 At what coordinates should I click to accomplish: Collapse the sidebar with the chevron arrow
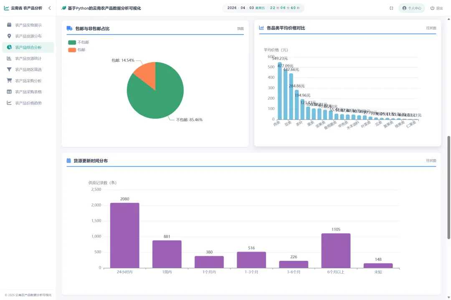point(50,8)
